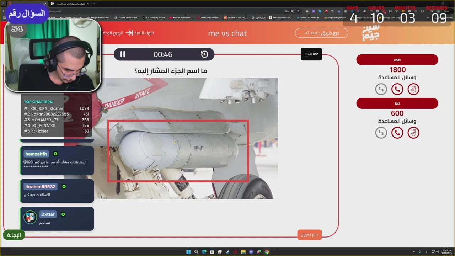Click the chat team score 1800
Image resolution: width=455 pixels, height=256 pixels.
[x=397, y=70]
